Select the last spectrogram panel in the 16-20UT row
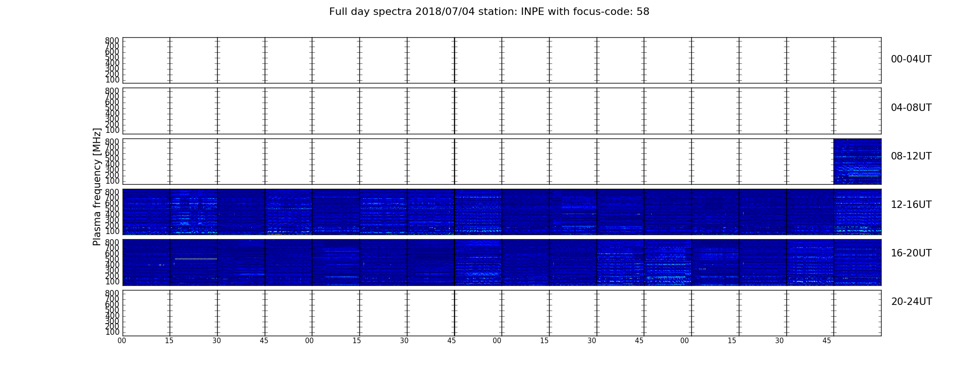This screenshot has width=979, height=373. click(857, 262)
